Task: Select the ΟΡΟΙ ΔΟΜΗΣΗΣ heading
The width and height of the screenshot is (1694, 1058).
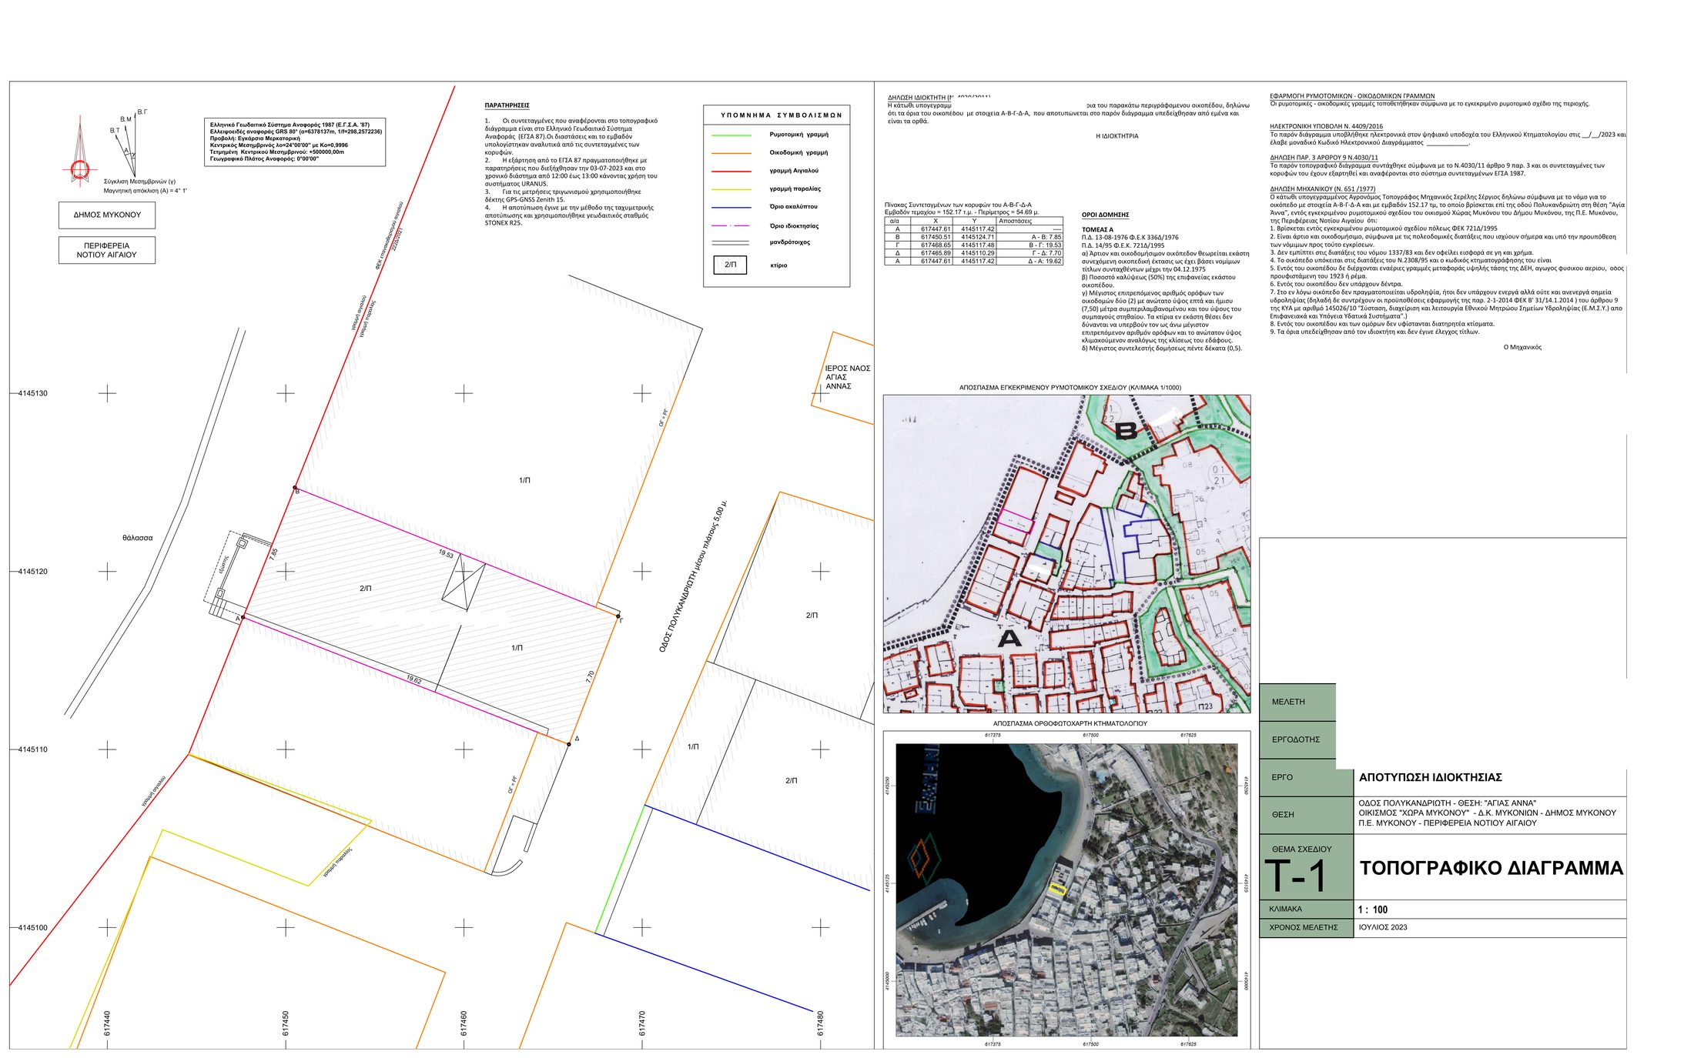Action: pos(1105,215)
